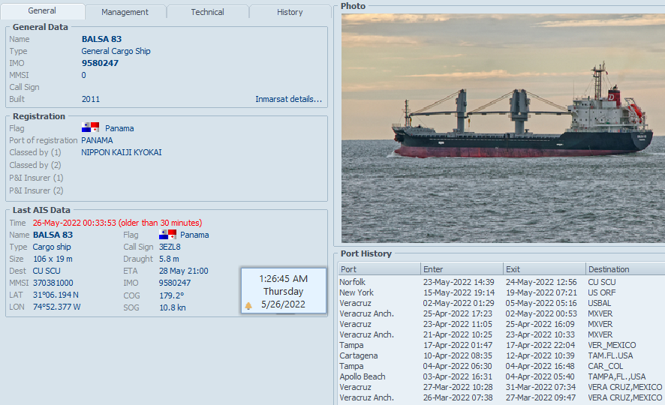Click the latitude 31°06.194 N

[56, 295]
